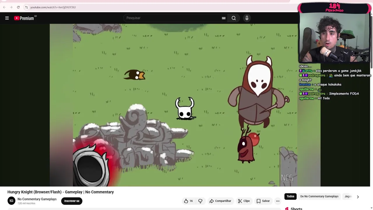Select De No Commentary Gameplays chip
Image resolution: width=373 pixels, height=210 pixels.
tap(319, 196)
